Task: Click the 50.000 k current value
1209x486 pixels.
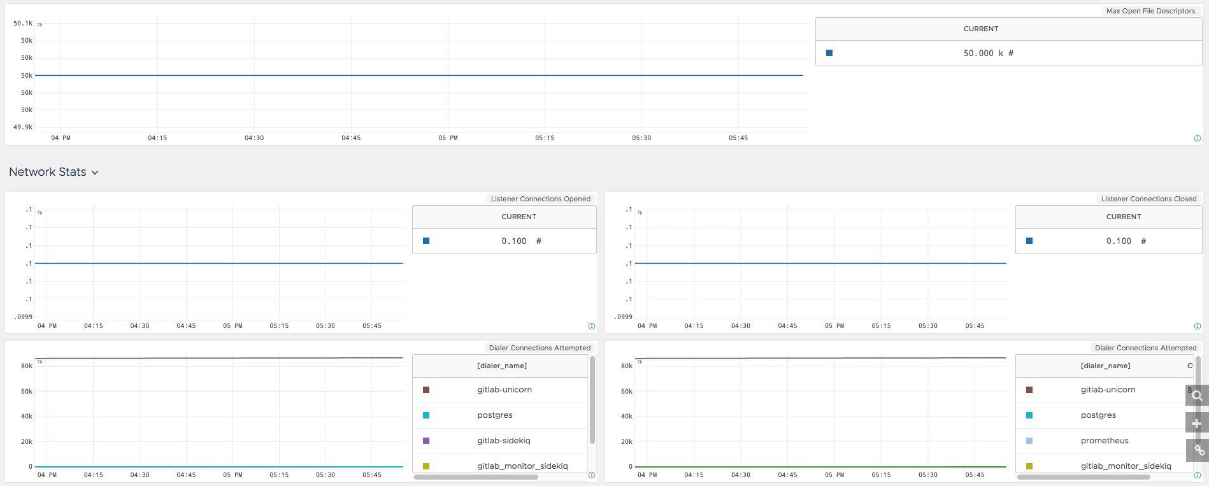Action: coord(988,54)
